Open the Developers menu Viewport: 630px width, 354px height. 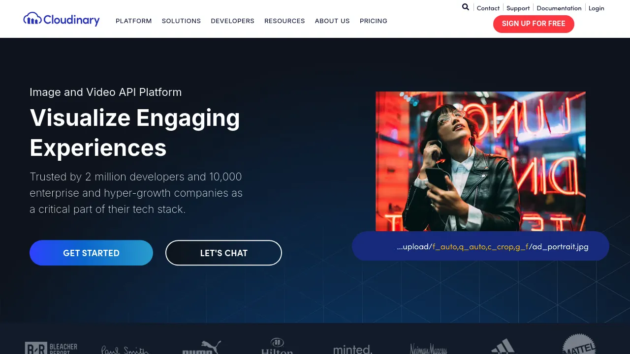pyautogui.click(x=233, y=21)
